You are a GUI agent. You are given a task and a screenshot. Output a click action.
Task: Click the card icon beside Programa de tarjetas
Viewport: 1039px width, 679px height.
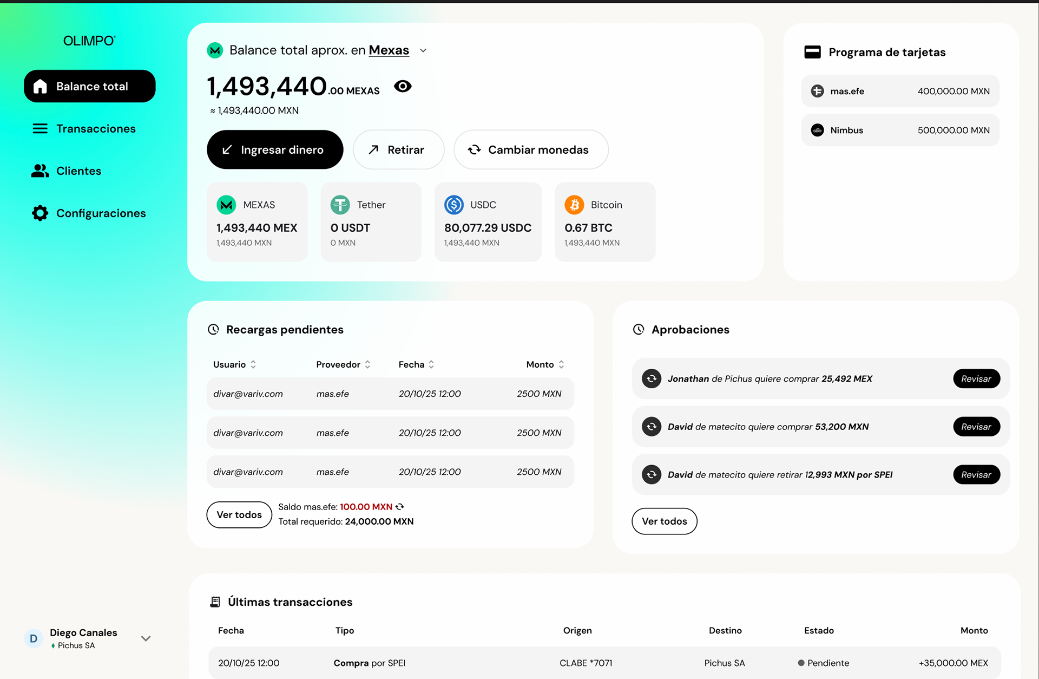coord(812,52)
